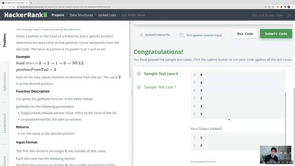The image size is (295, 166).
Task: Select Sample Test case 0
Action: pos(161,74)
